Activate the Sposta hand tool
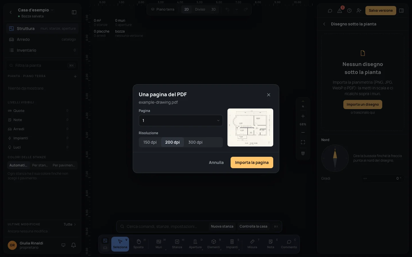412x257 pixels. 138,244
